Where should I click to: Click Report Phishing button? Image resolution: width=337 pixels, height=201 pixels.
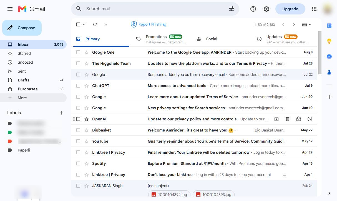149,24
